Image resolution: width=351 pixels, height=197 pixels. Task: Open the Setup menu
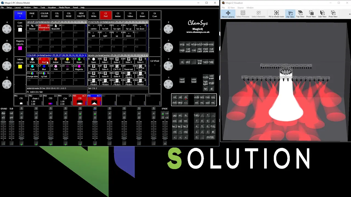pyautogui.click(x=9, y=7)
